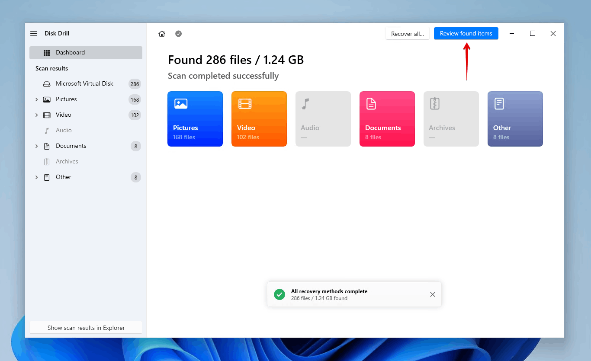Viewport: 591px width, 361px height.
Task: Select Other label in sidebar
Action: pos(64,177)
